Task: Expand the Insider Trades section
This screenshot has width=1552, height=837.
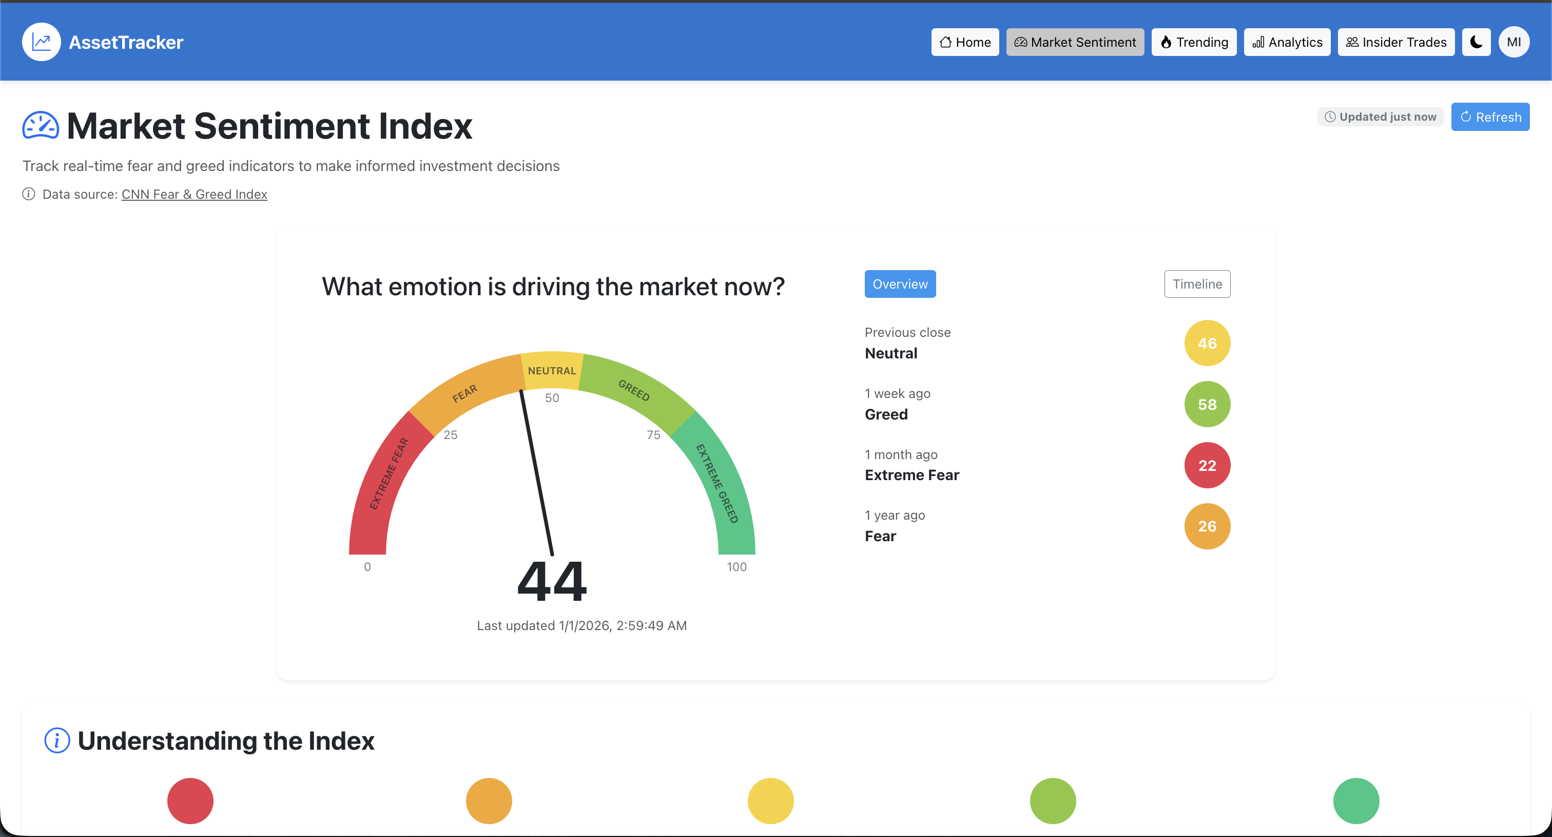Action: [x=1396, y=42]
